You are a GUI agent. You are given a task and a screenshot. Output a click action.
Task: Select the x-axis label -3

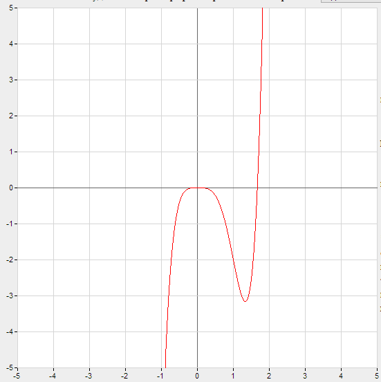[89, 376]
